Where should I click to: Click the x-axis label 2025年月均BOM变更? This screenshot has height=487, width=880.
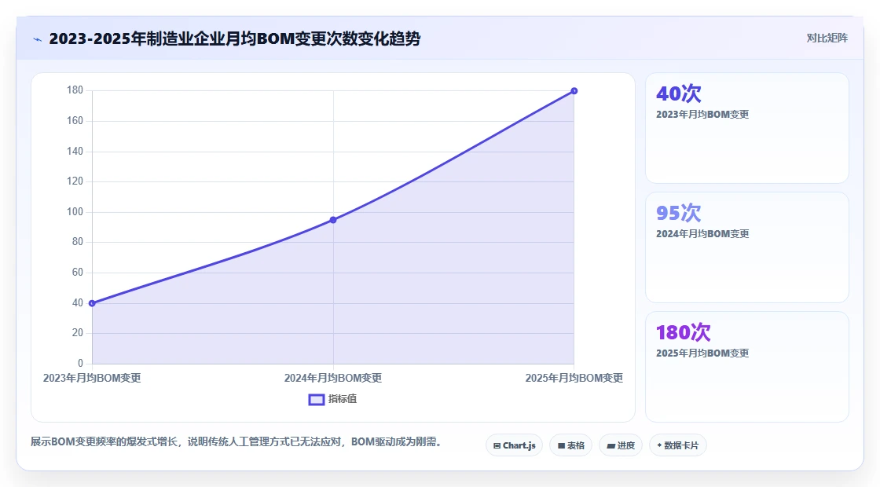pos(574,378)
